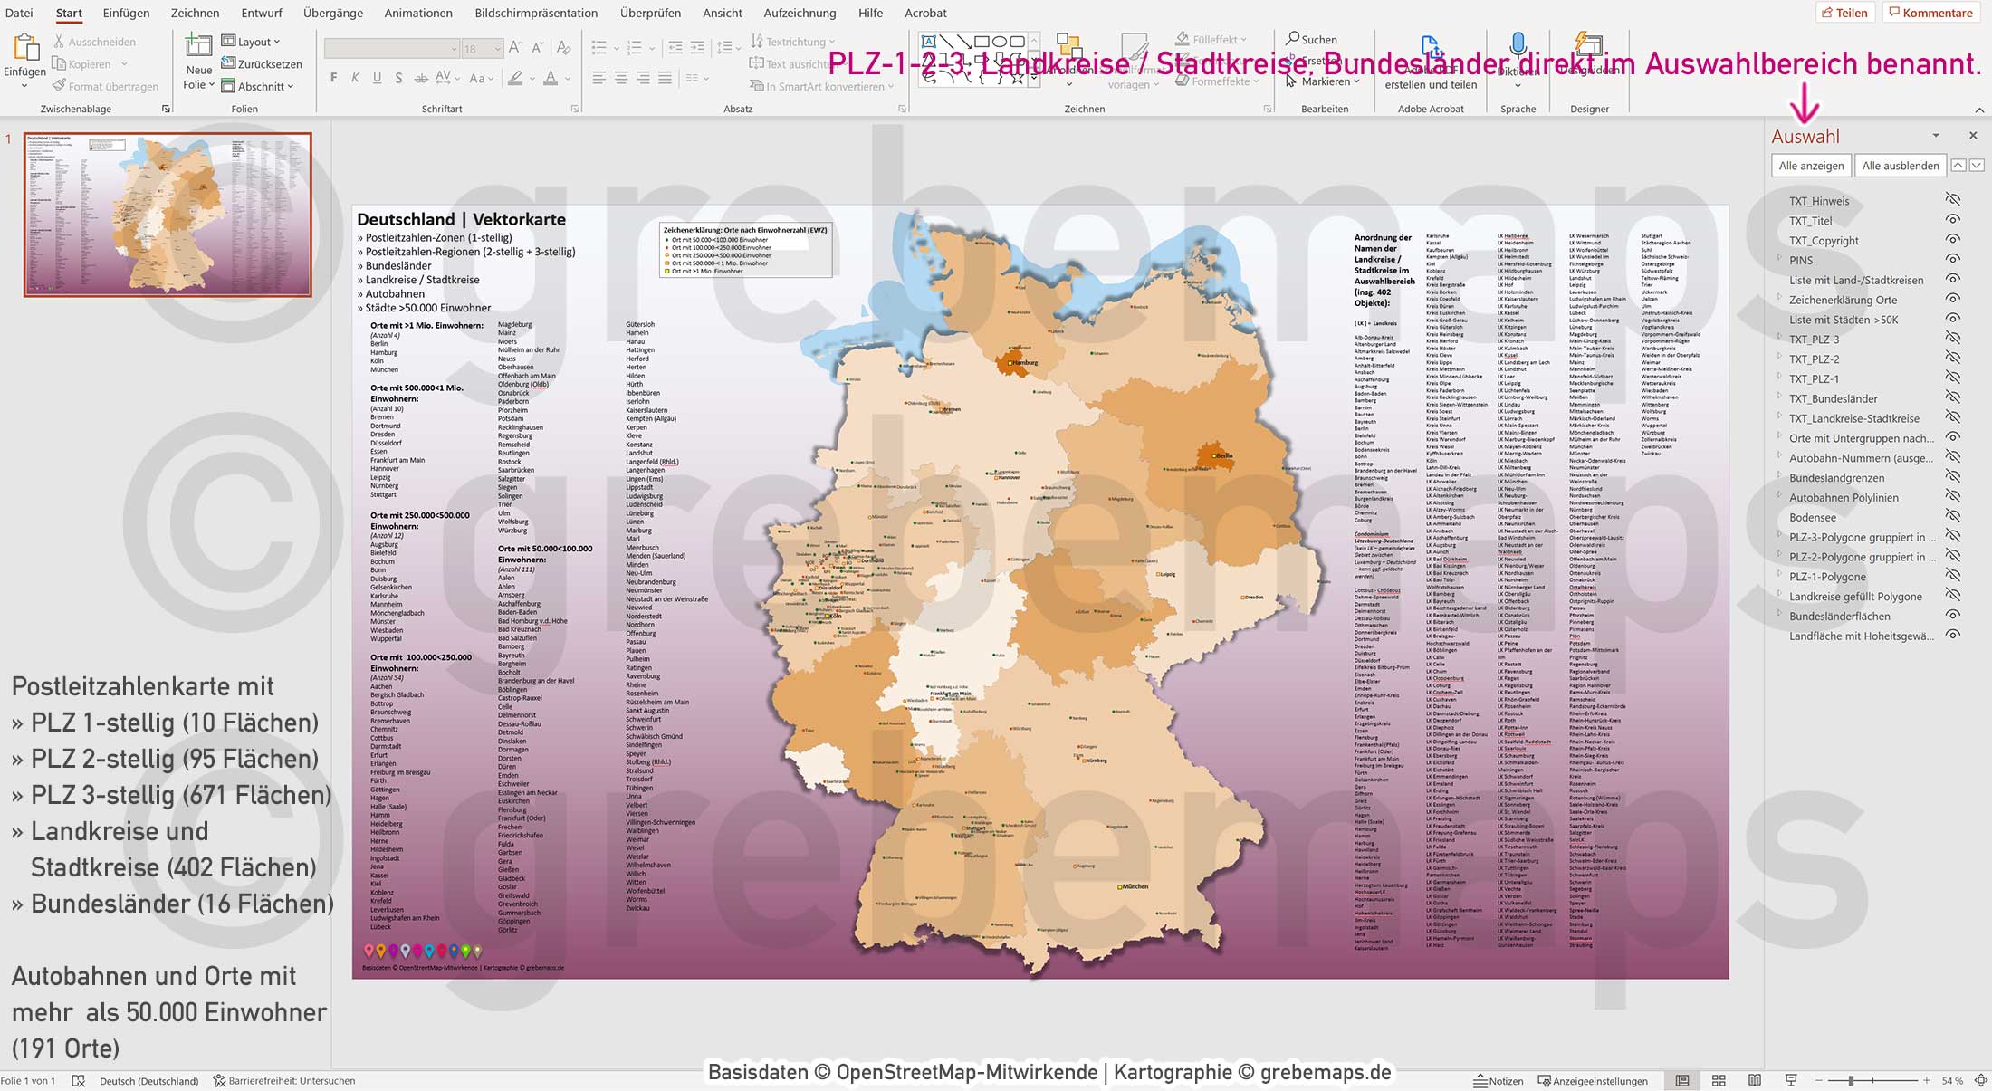Select the In SmartArt konvertieren icon
This screenshot has width=1992, height=1091.
pos(759,86)
